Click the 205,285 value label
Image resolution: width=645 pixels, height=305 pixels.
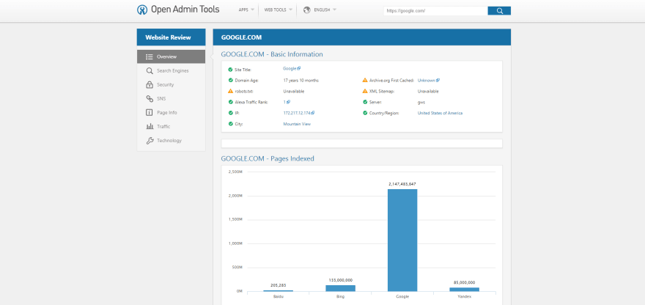coord(279,284)
